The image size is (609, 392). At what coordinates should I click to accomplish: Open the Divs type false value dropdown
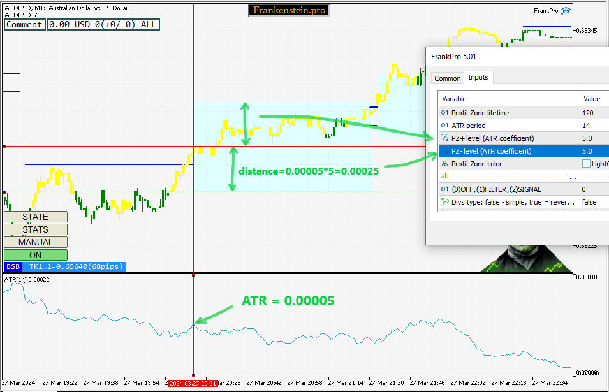593,202
